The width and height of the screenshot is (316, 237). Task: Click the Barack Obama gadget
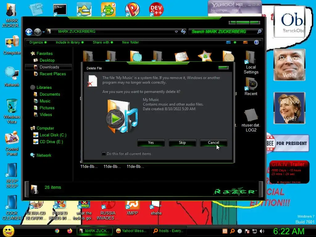coord(289,22)
